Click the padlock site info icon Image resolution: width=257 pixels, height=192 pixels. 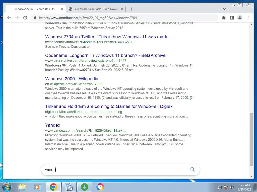pos(35,18)
